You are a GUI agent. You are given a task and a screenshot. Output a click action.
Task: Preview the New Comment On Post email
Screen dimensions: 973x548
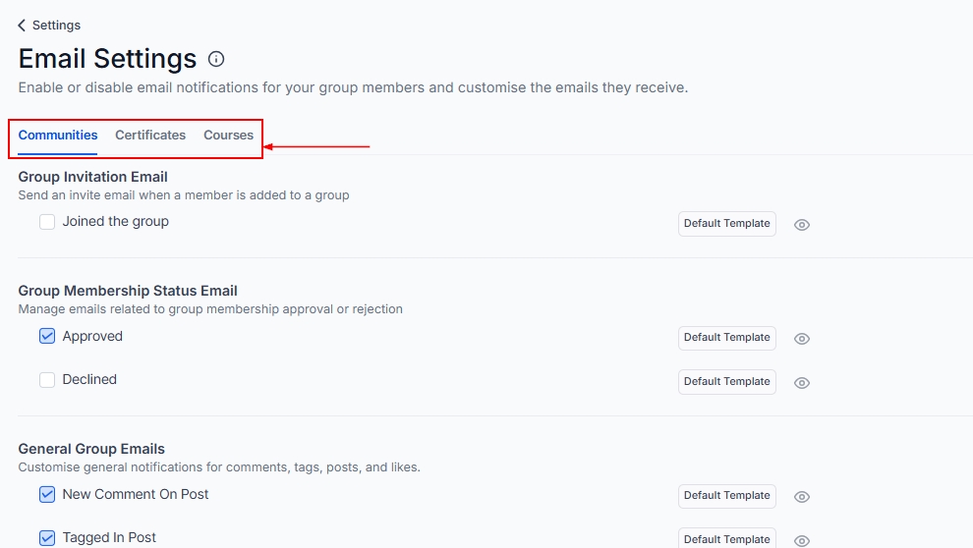tap(802, 497)
